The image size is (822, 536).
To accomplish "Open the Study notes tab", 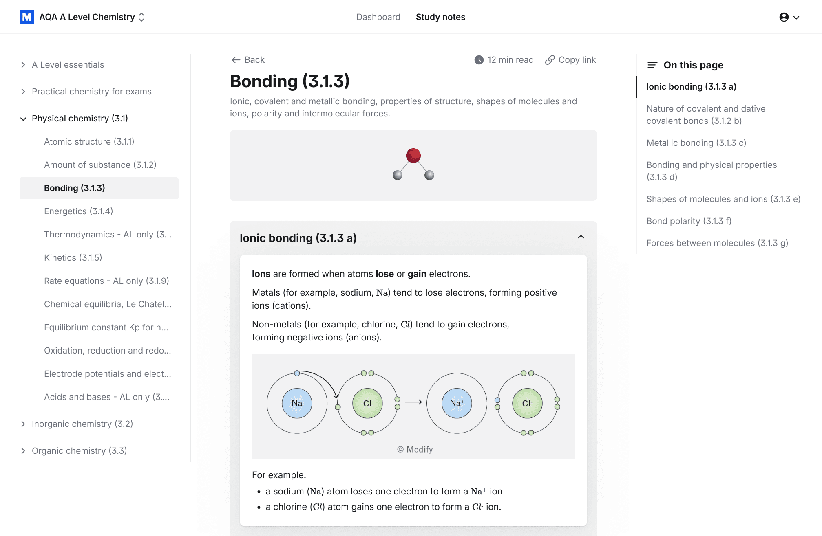I will click(440, 17).
